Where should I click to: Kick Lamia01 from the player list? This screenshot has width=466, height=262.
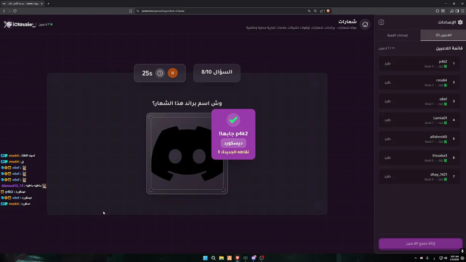[387, 120]
